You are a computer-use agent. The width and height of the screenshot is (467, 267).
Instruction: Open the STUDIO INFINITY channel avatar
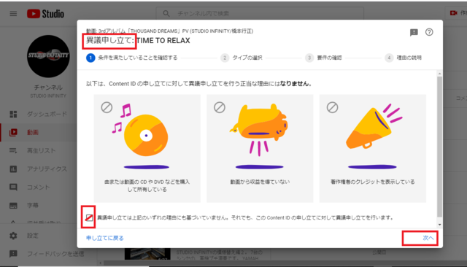[48, 56]
